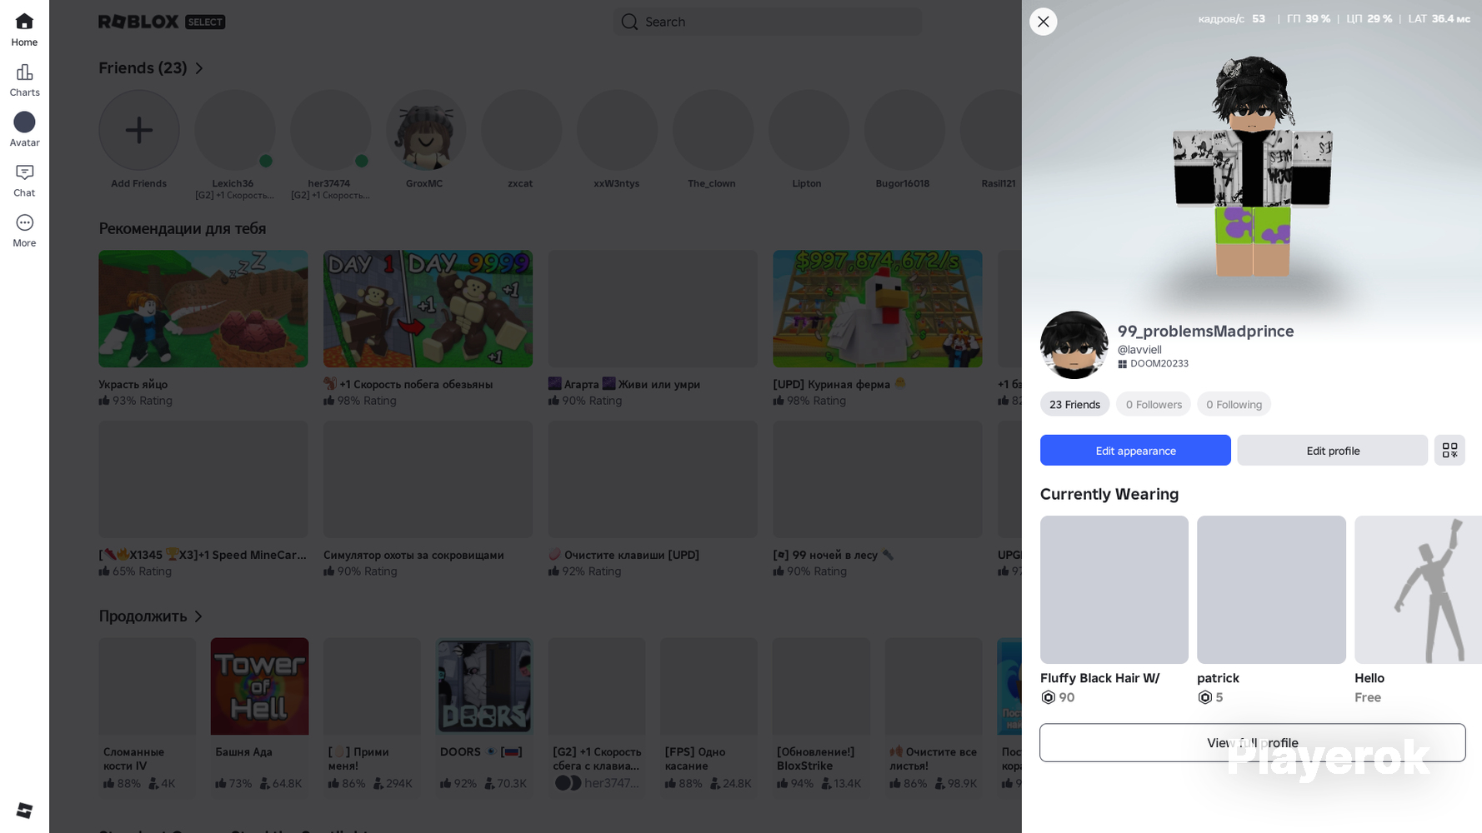Close the profile side panel

tap(1043, 22)
